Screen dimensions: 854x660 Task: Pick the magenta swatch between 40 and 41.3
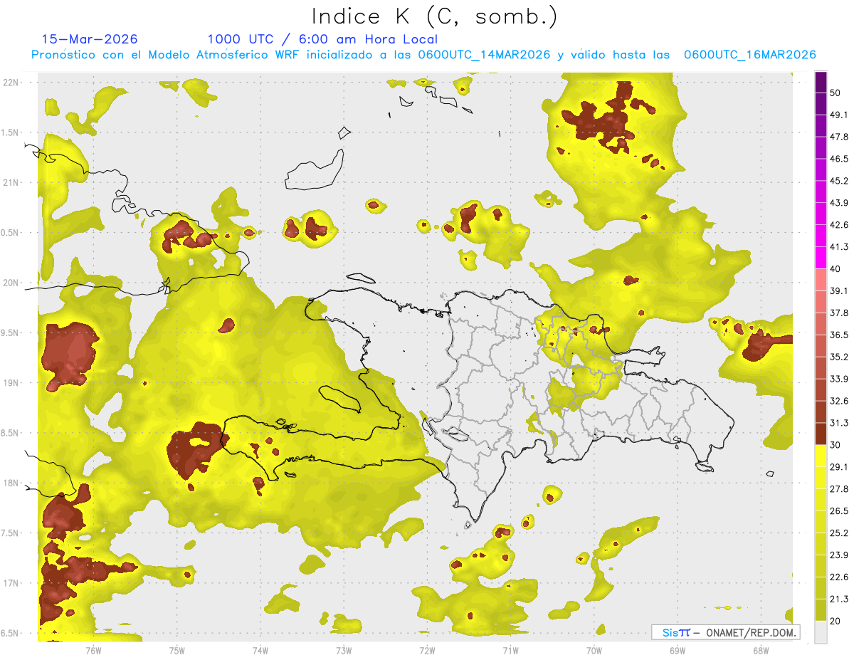pos(821,258)
